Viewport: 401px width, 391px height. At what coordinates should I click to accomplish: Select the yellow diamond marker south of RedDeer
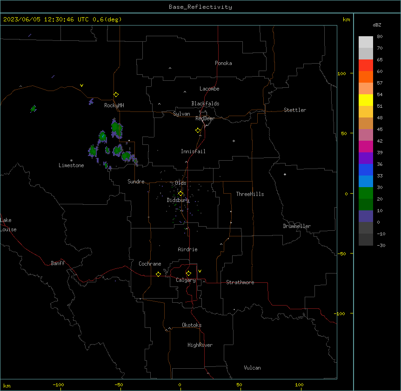point(198,130)
